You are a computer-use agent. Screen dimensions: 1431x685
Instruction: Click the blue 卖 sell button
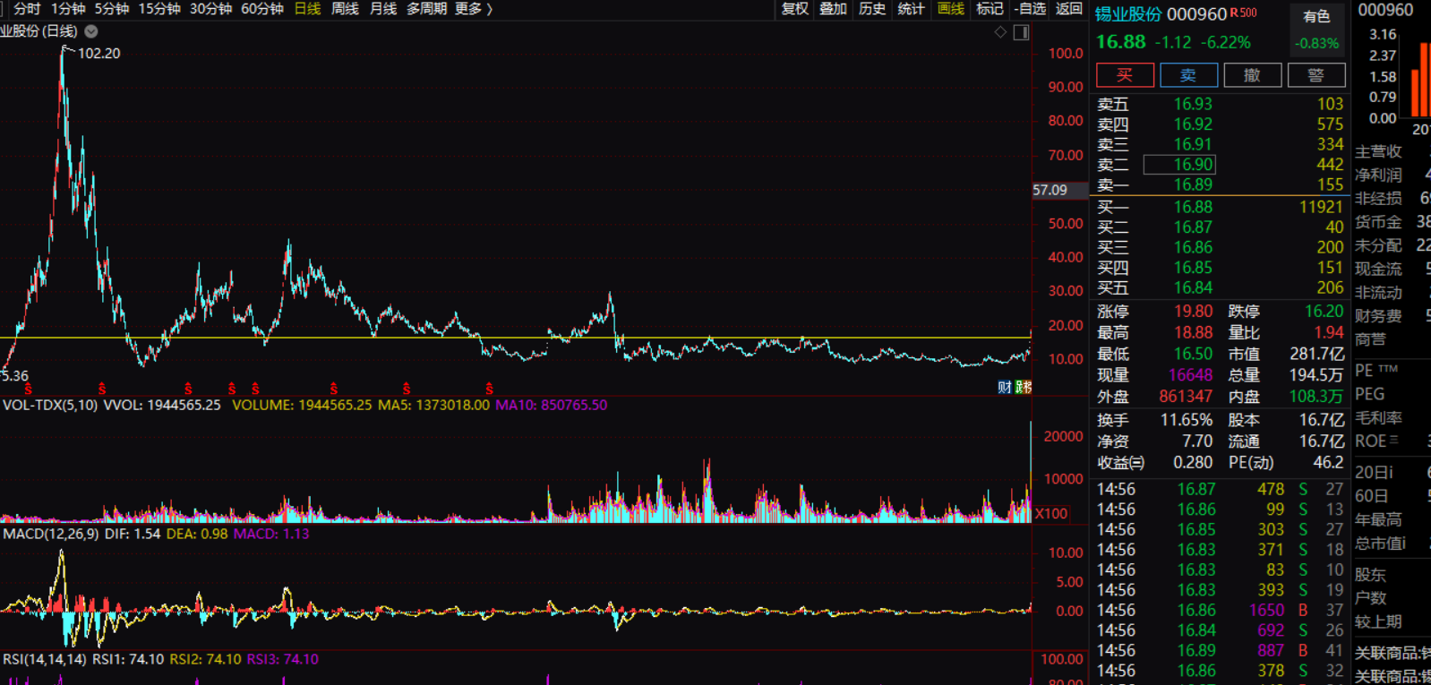coord(1188,75)
